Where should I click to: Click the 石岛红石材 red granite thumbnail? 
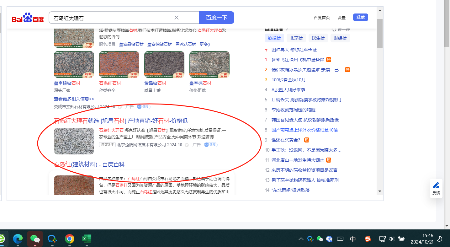click(119, 65)
